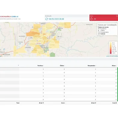Click the Ativos card value '29'

[x=95, y=19]
